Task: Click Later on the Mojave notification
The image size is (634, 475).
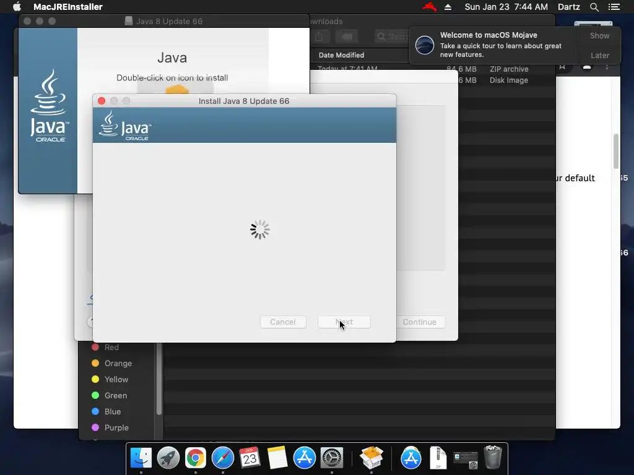Action: (599, 55)
